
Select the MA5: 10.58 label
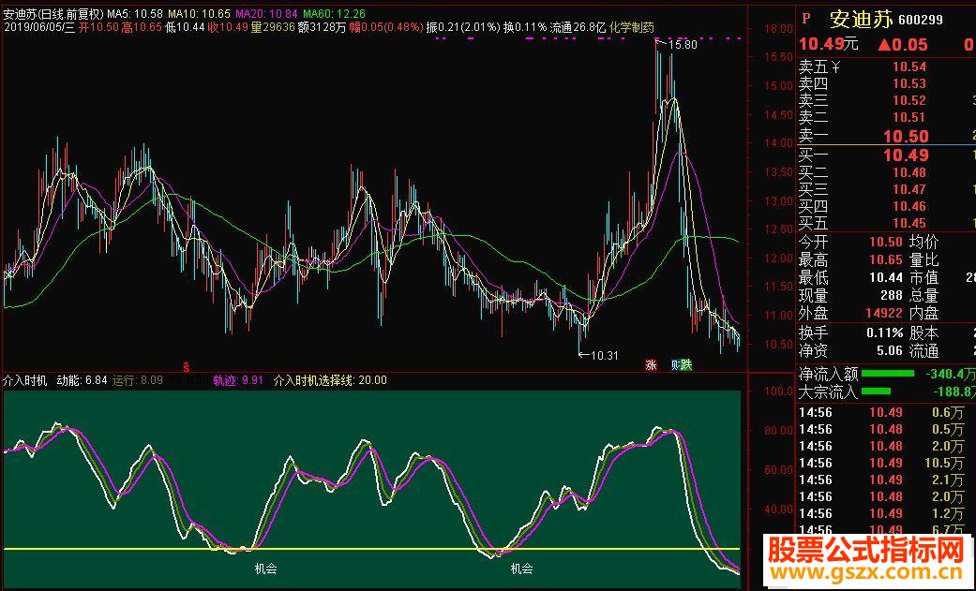pos(135,14)
